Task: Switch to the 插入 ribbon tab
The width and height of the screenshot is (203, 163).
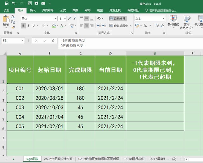Action: 33,10
